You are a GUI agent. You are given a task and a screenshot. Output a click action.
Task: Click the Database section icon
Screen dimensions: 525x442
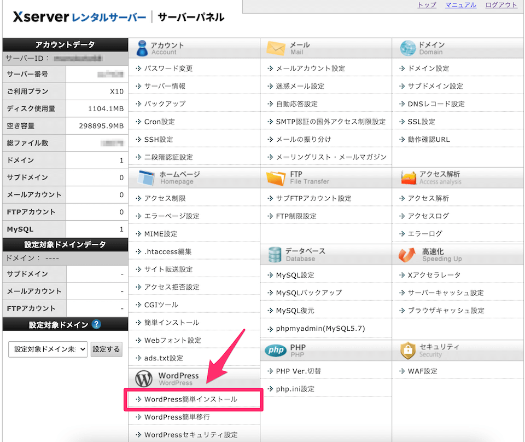(x=275, y=254)
